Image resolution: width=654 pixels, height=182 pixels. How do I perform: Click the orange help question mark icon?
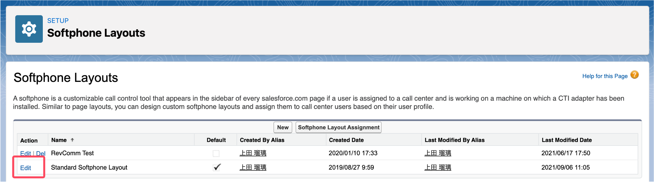(634, 75)
